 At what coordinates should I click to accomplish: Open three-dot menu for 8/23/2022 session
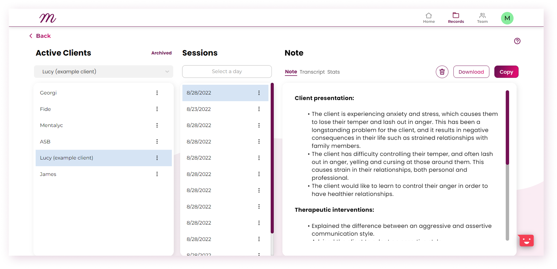pos(259,109)
